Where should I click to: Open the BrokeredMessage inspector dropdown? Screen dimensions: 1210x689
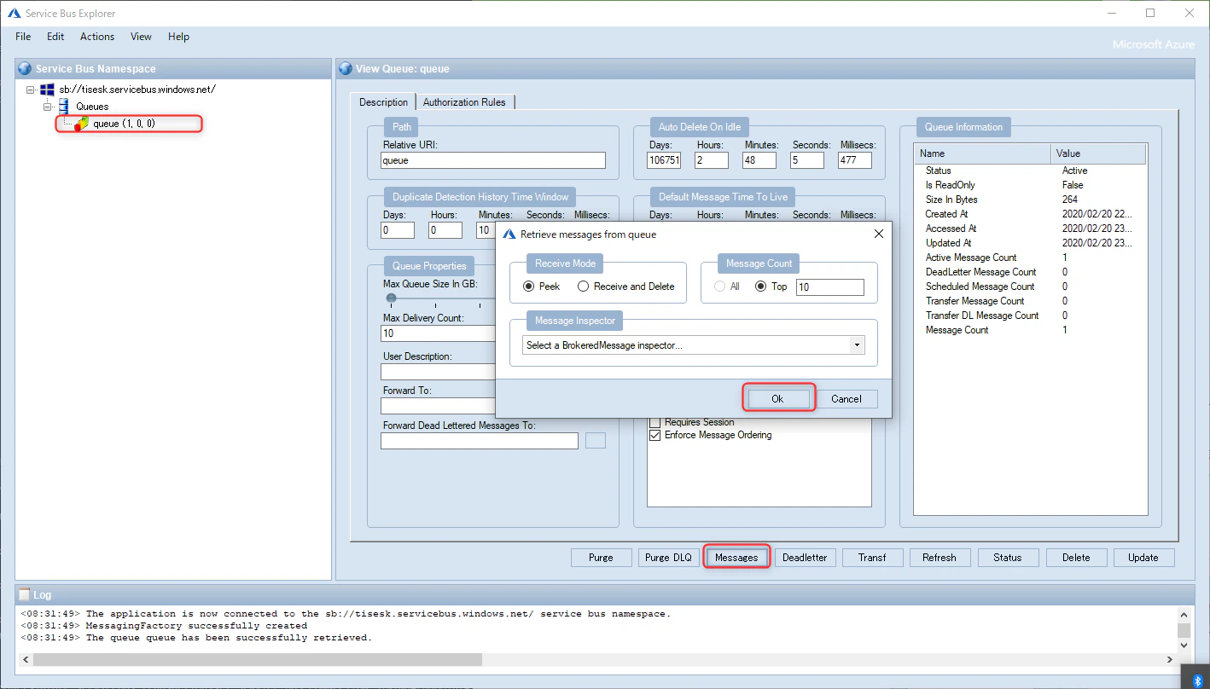pos(856,345)
